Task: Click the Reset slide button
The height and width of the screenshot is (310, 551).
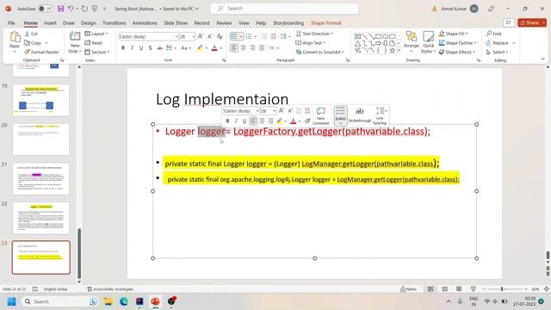Action: pos(94,43)
